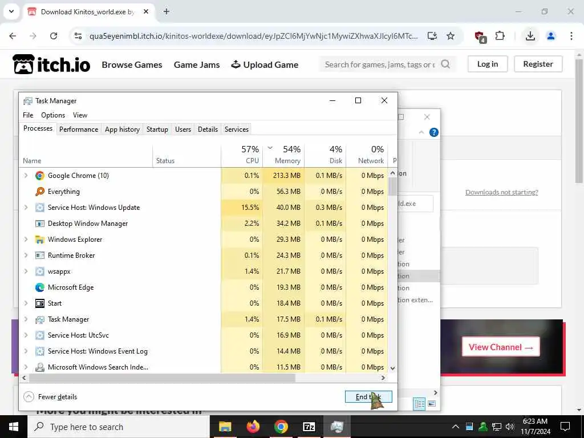This screenshot has height=438, width=584.
Task: Click the Task Manager horizontal scrollbar
Action: click(x=162, y=378)
